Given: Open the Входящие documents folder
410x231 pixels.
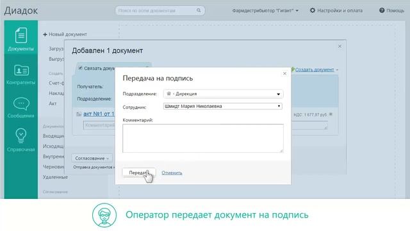Looking at the screenshot, I should pyautogui.click(x=53, y=136).
